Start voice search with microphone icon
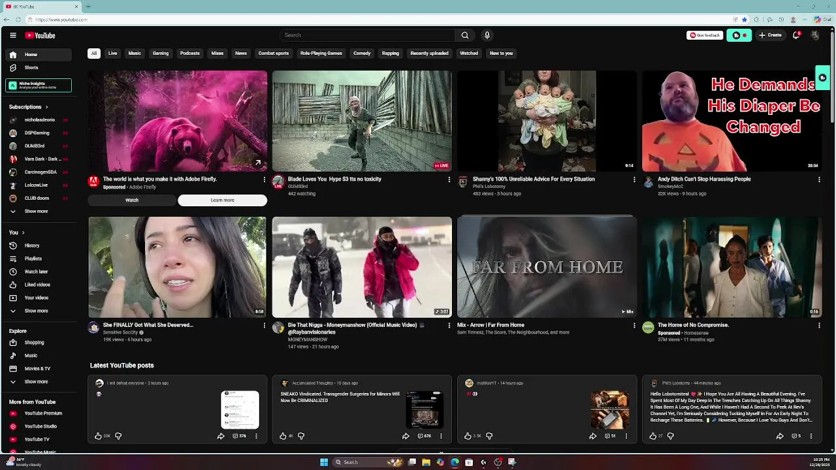Screen dimensions: 836x470 (487, 35)
